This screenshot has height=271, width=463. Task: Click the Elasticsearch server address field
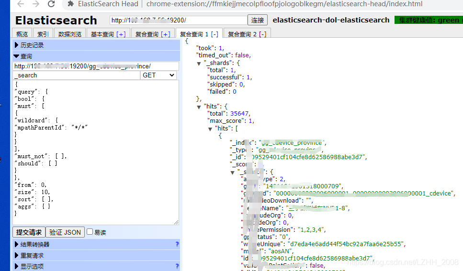click(178, 20)
